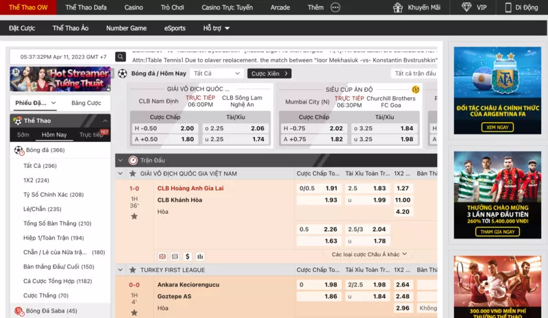Image resolution: width=548 pixels, height=318 pixels.
Task: Select Tỷ Số Chính Xác (208)
Action: (53, 195)
